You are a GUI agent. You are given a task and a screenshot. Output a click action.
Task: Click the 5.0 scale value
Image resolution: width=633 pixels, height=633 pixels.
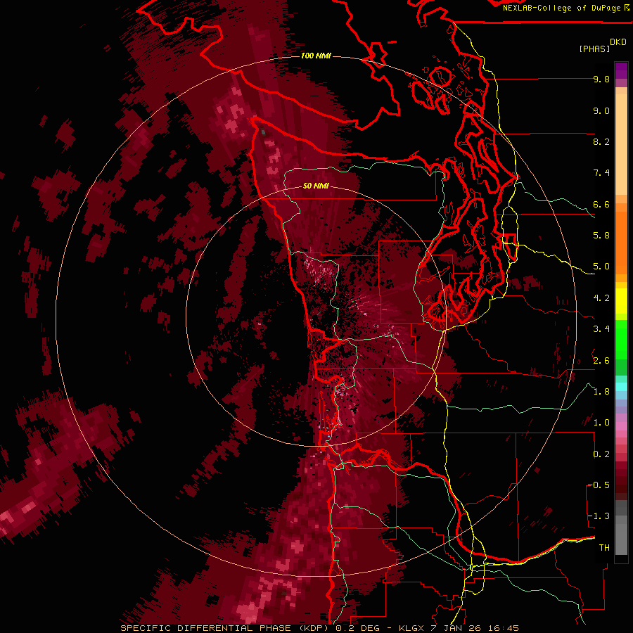[601, 267]
